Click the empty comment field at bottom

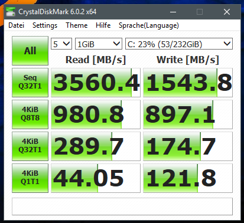[122, 206]
